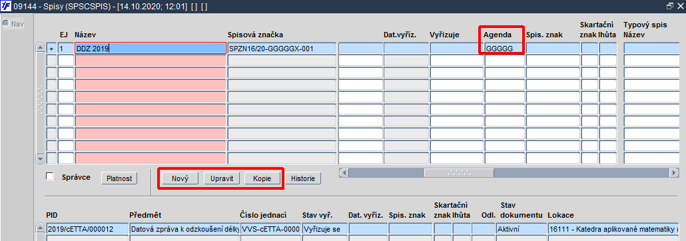The width and height of the screenshot is (686, 241).
Task: Click the Agenda field GGGGG
Action: pos(504,49)
